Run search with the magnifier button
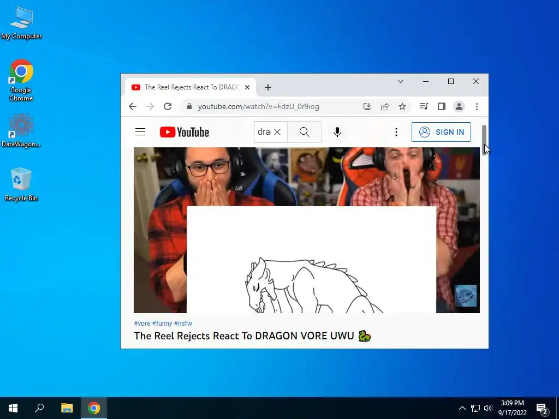The width and height of the screenshot is (559, 419). point(305,132)
